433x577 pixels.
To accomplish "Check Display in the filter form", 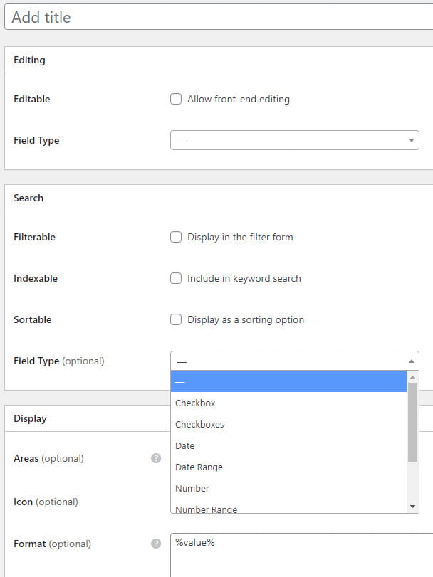I will [x=176, y=237].
